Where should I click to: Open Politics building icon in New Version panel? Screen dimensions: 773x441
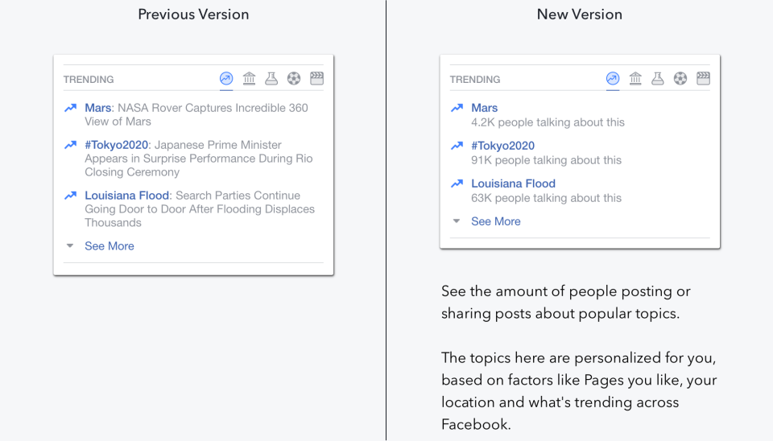click(x=635, y=78)
